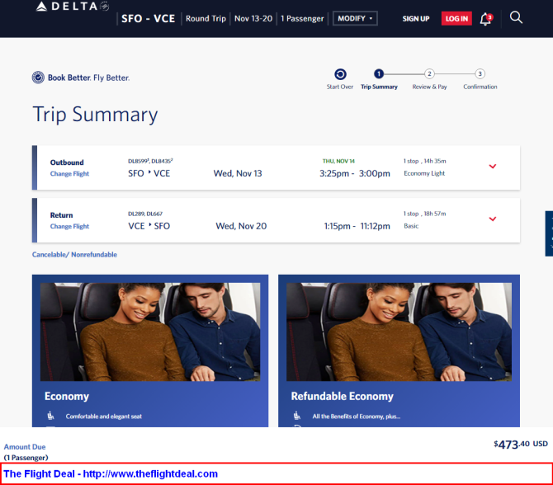Click flight numbers DL289, DL667

coord(145,214)
